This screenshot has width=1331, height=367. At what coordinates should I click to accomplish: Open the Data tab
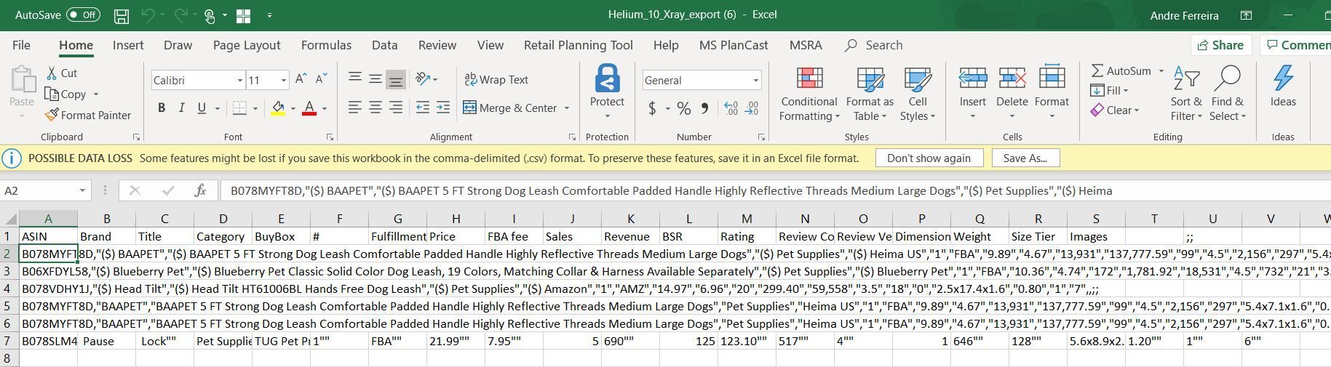(x=384, y=45)
